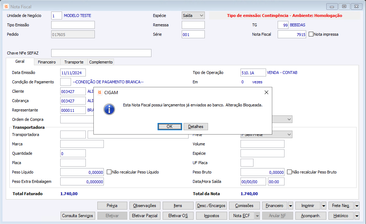The width and height of the screenshot is (366, 224).
Task: Click the Hora Saída field 00:00
Action: (276, 181)
